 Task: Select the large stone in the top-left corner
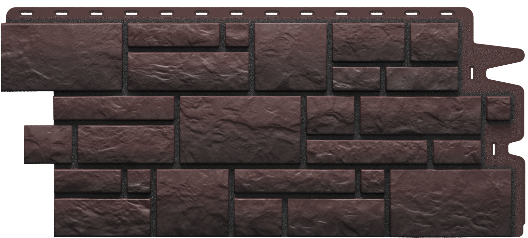[61, 57]
